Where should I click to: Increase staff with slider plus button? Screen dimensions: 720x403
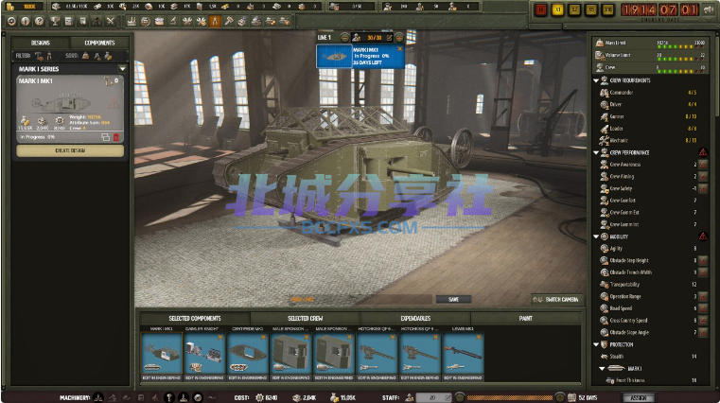pyautogui.click(x=559, y=398)
